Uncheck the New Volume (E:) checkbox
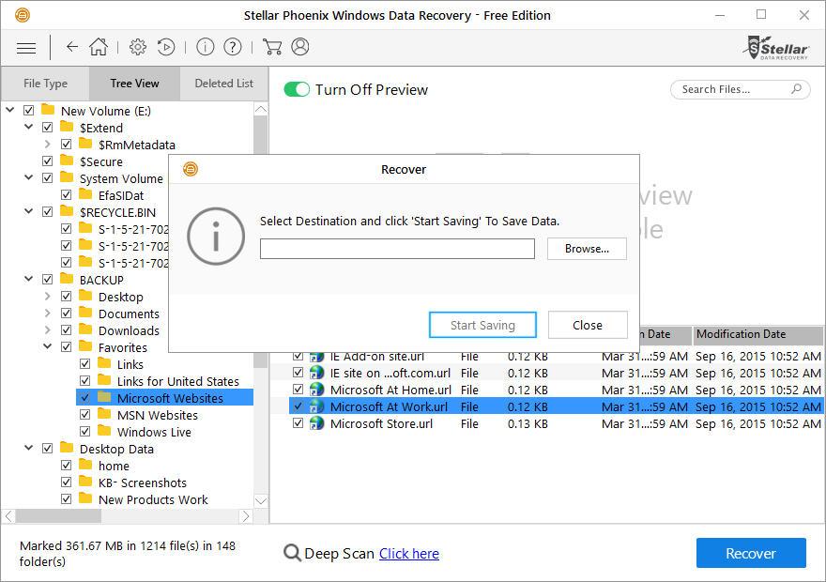 [29, 111]
